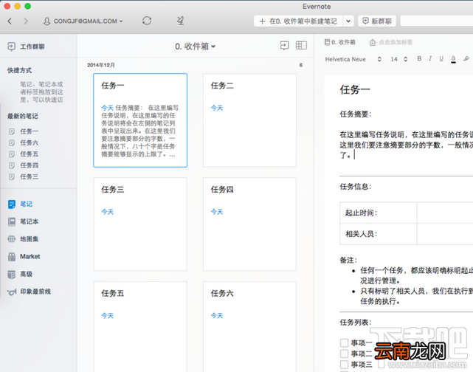This screenshot has height=372, width=473.
Task: Open recent note 任务一 in sidebar
Action: tap(30, 131)
